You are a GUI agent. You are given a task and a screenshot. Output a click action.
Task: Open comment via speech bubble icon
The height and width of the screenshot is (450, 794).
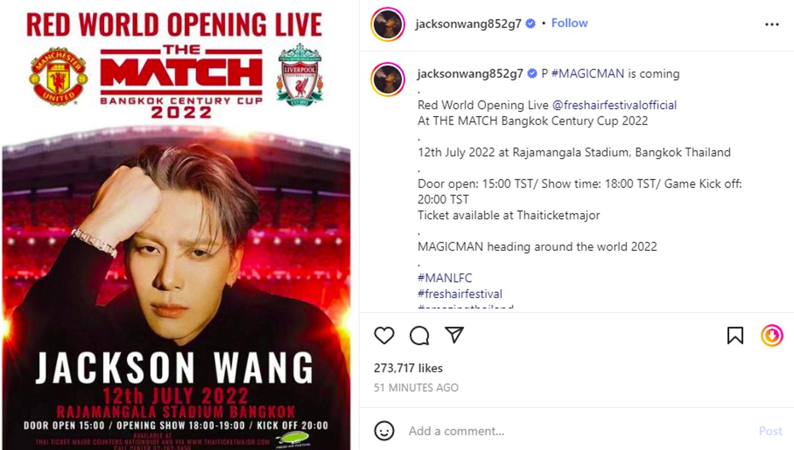coord(419,335)
